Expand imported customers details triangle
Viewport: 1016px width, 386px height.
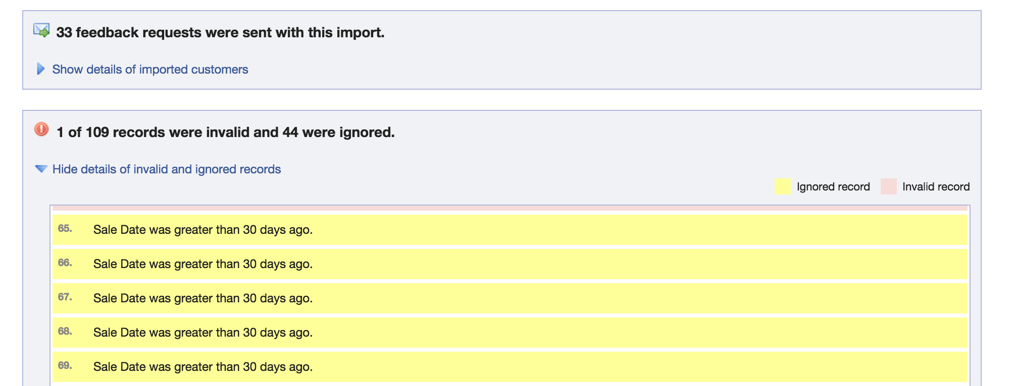coord(41,69)
